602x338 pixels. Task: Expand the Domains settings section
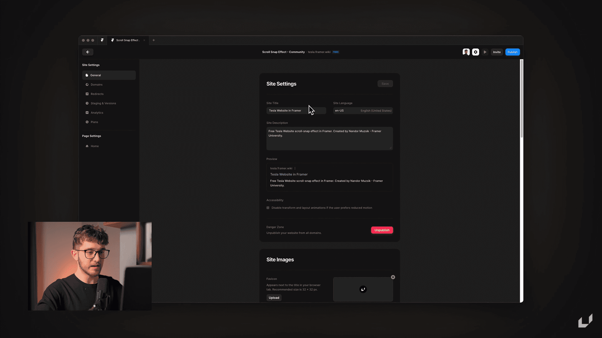(96, 84)
